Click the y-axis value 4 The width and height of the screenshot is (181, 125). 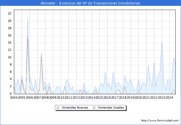[11, 79]
